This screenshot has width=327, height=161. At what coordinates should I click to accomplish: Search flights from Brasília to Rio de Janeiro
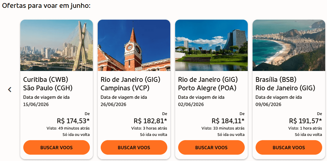(x=289, y=147)
